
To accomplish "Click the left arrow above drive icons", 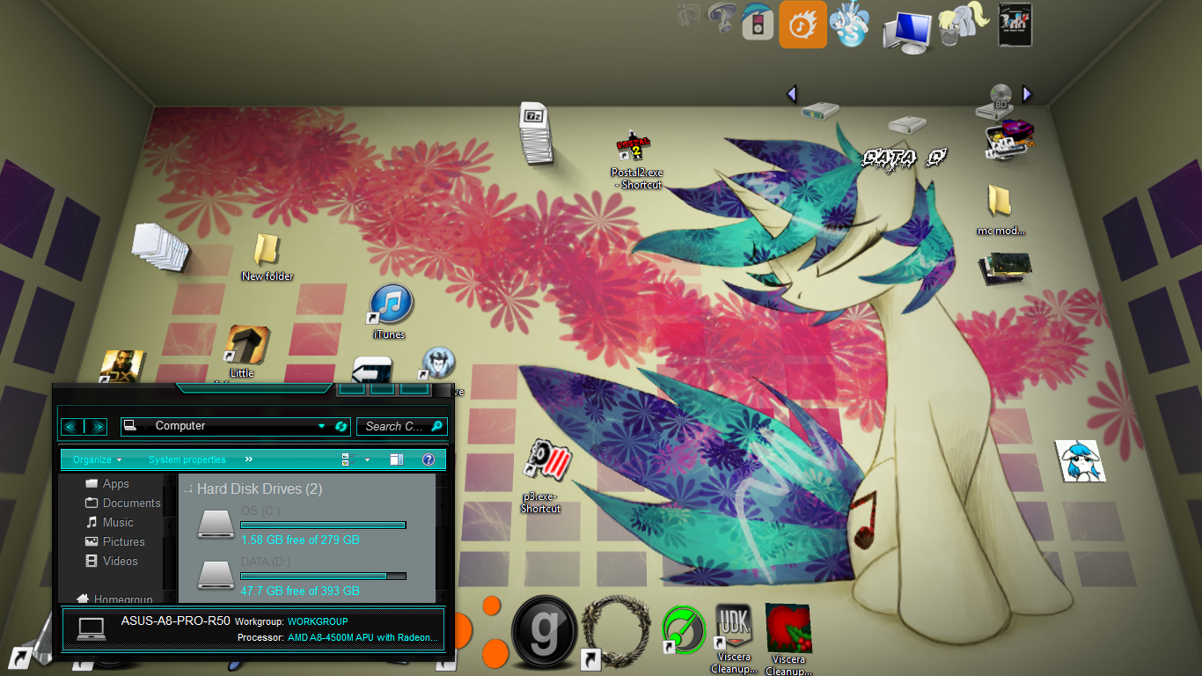I will click(x=791, y=93).
